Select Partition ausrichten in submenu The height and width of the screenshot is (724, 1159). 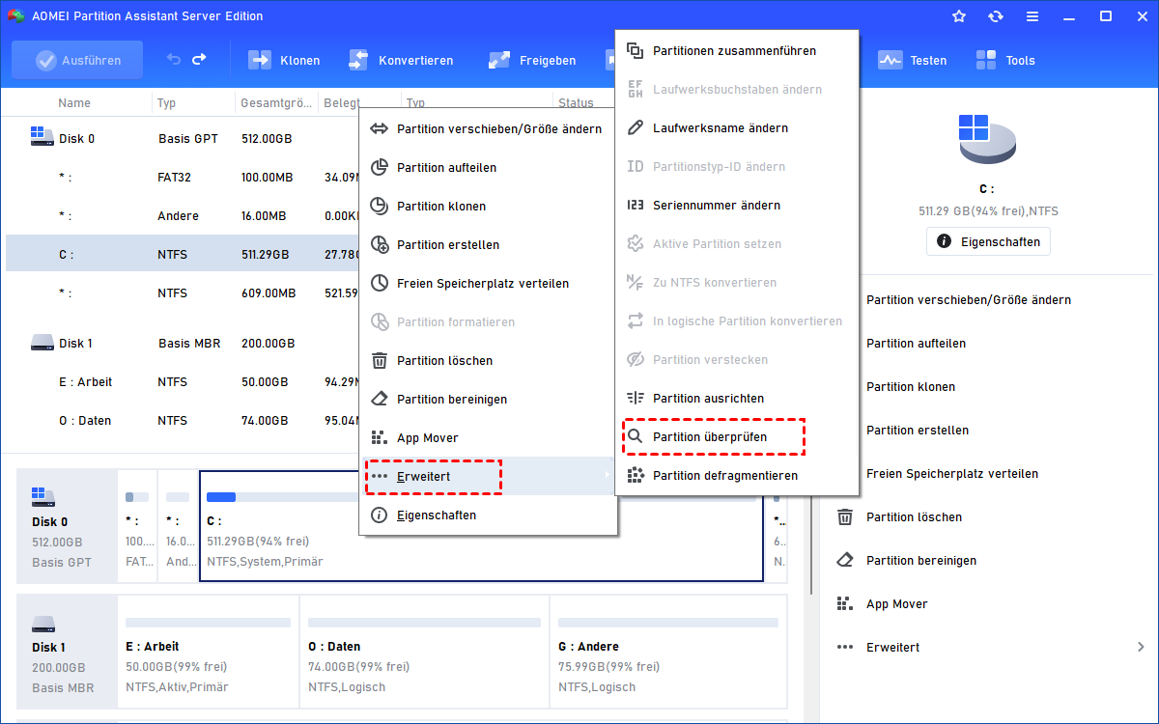click(737, 398)
